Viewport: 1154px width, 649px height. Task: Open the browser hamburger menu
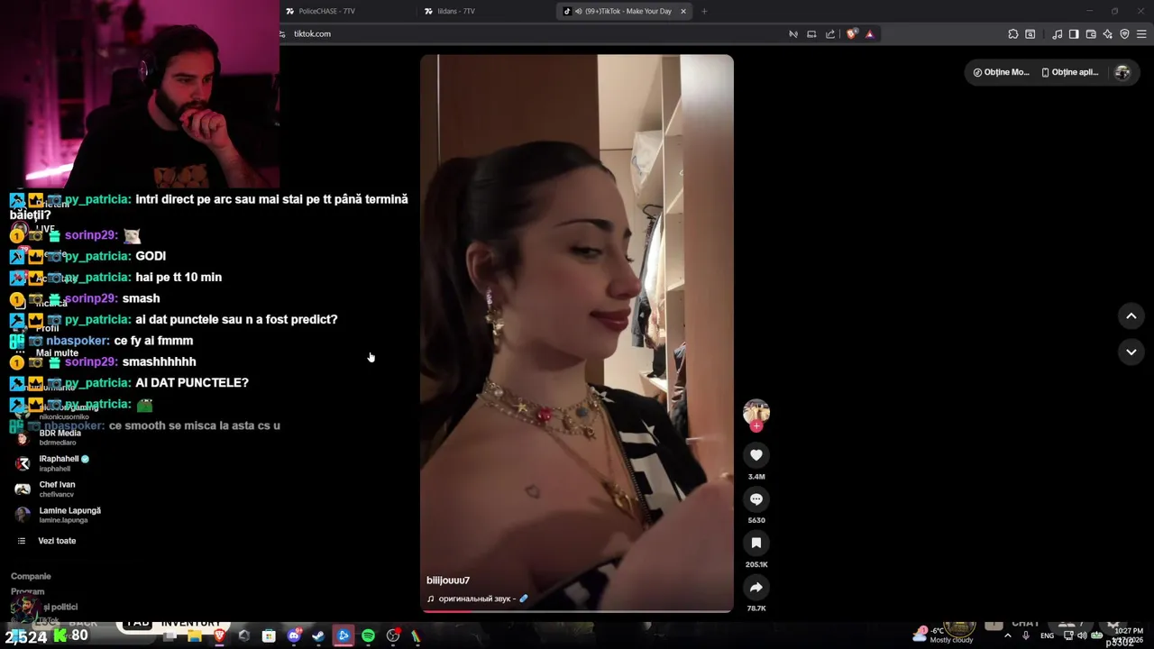pyautogui.click(x=1142, y=34)
